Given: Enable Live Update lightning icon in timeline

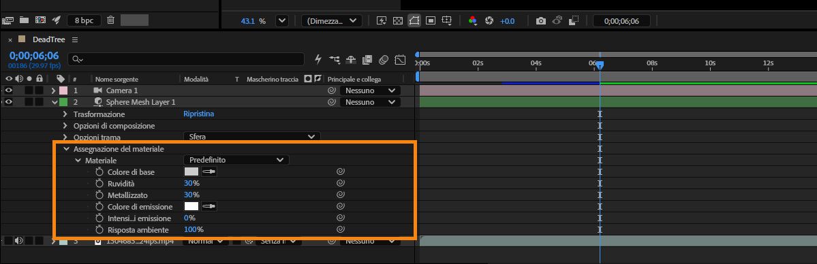Looking at the screenshot, I should 318,60.
